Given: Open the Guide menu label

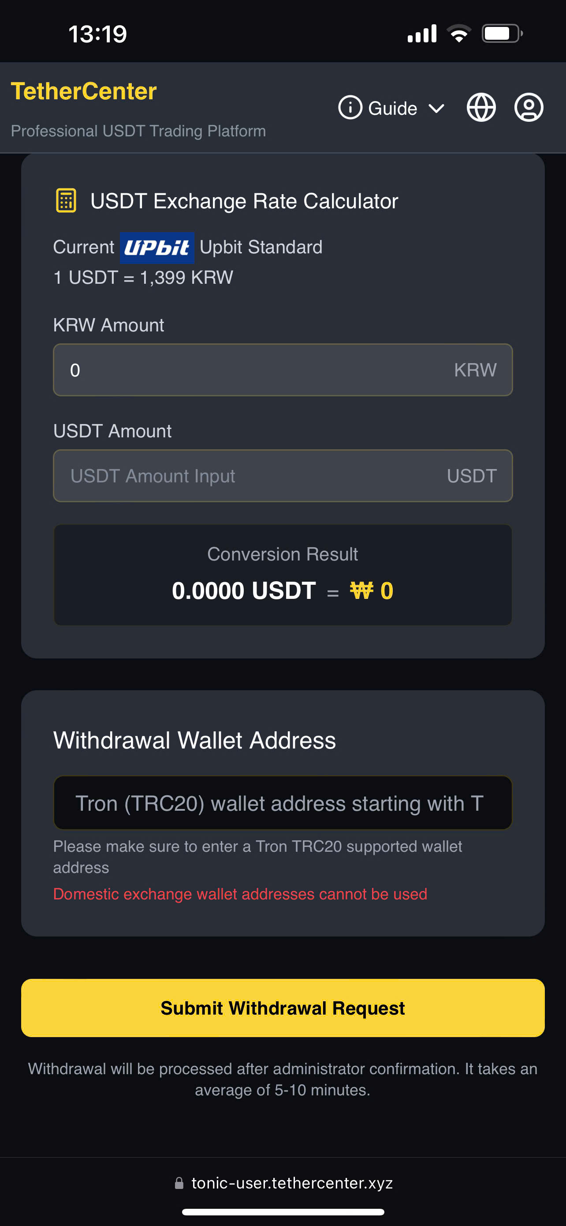Looking at the screenshot, I should tap(392, 109).
